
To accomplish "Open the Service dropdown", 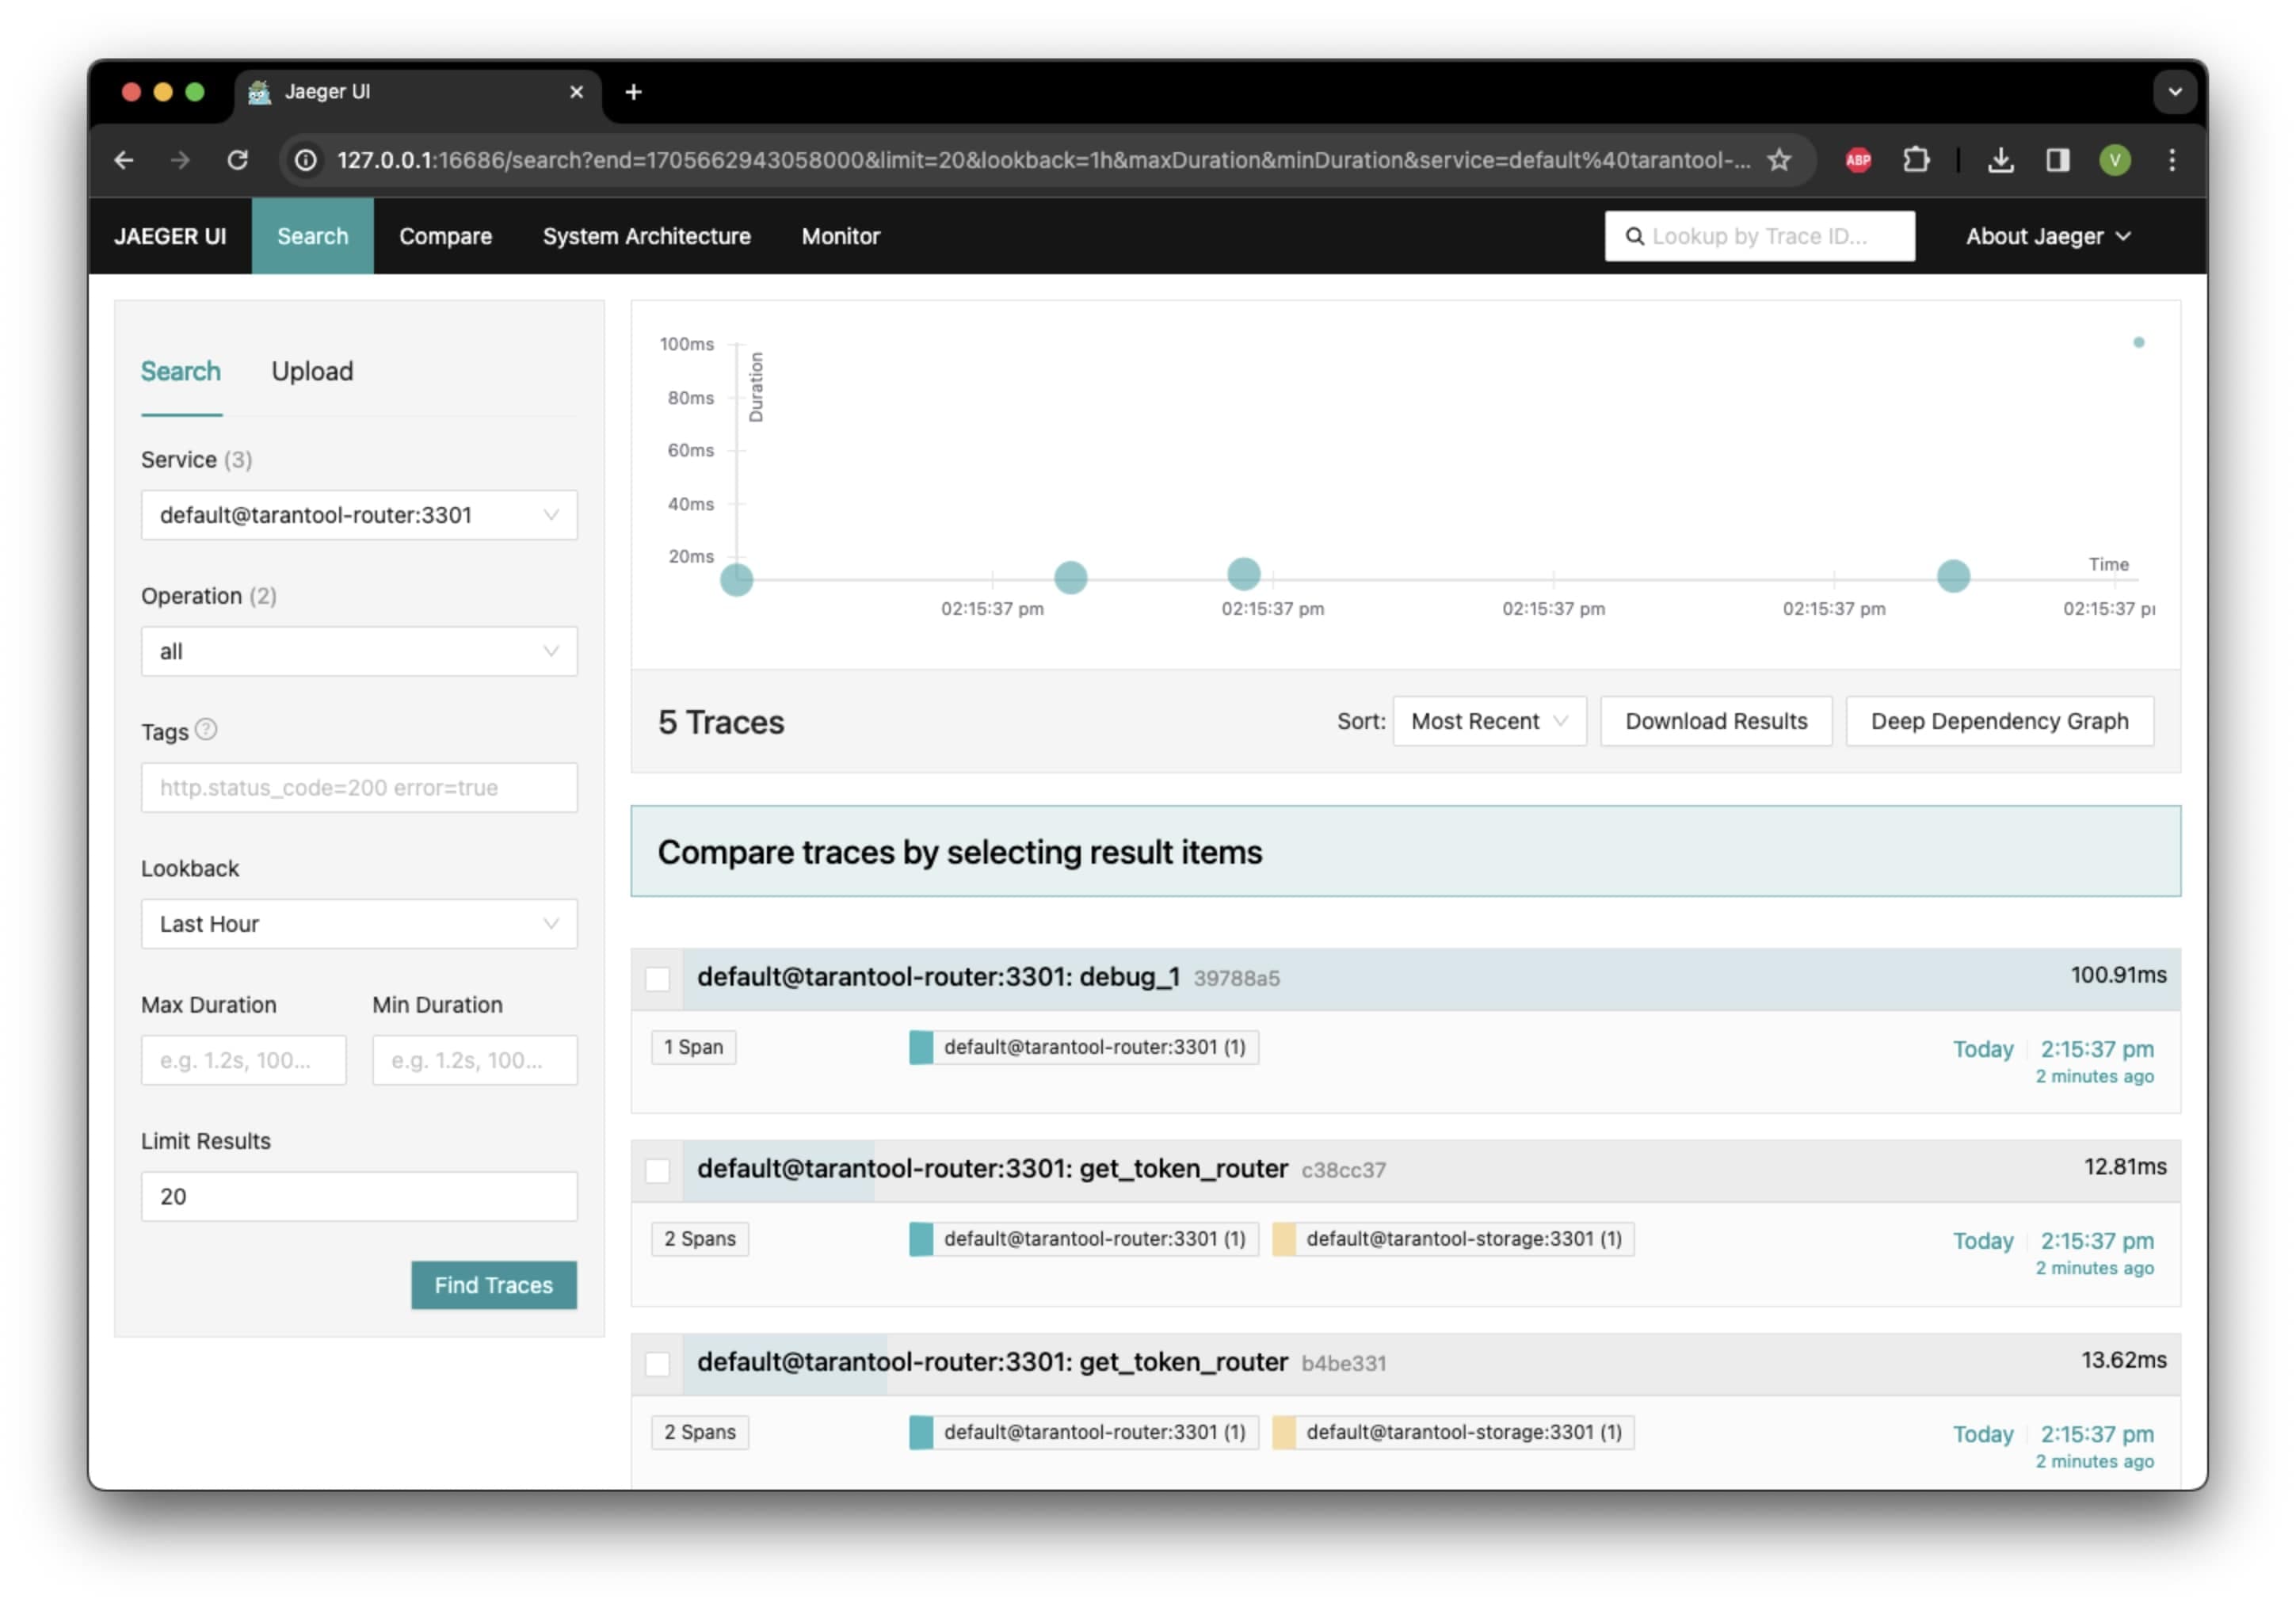I will tap(359, 515).
